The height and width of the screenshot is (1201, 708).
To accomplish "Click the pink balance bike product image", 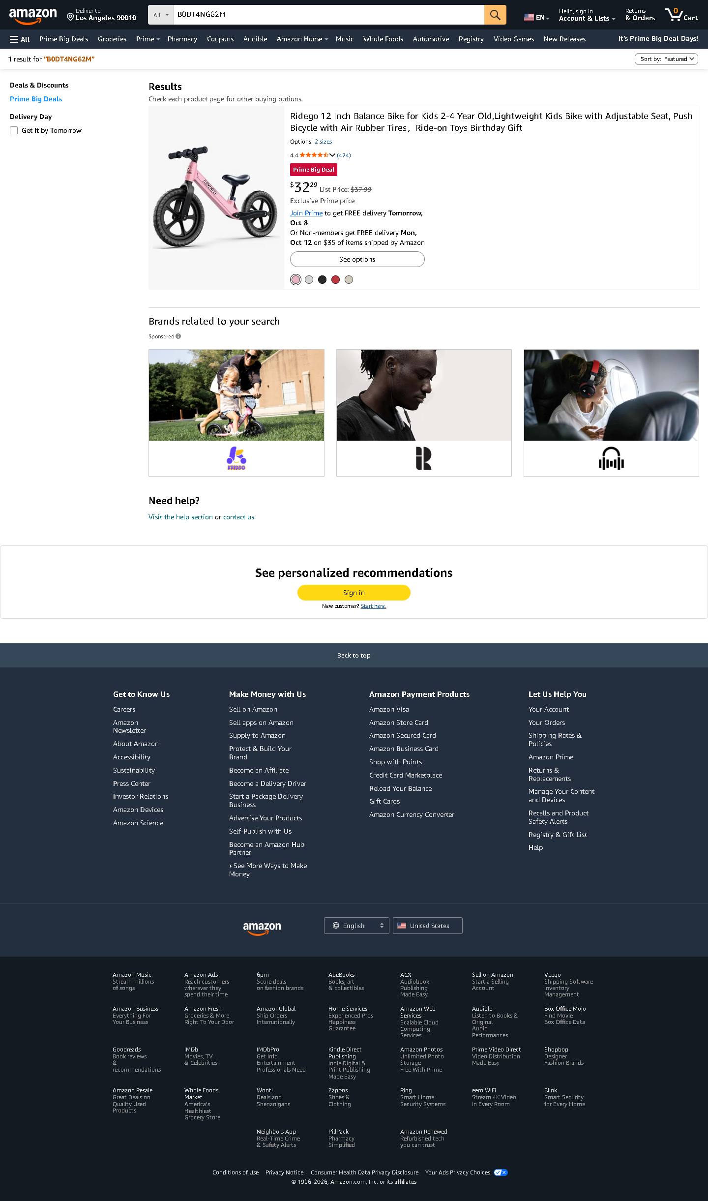I will [216, 198].
